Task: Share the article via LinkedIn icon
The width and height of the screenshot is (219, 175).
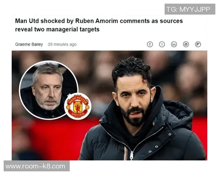Action: coord(174,44)
